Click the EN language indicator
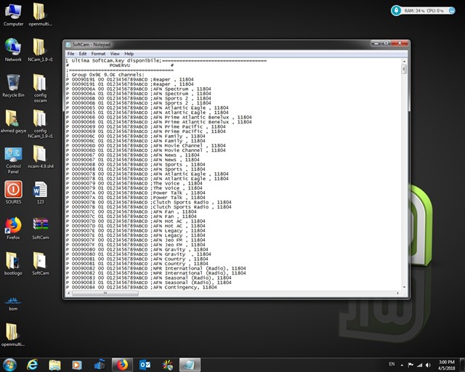This screenshot has height=372, width=465. [x=392, y=364]
